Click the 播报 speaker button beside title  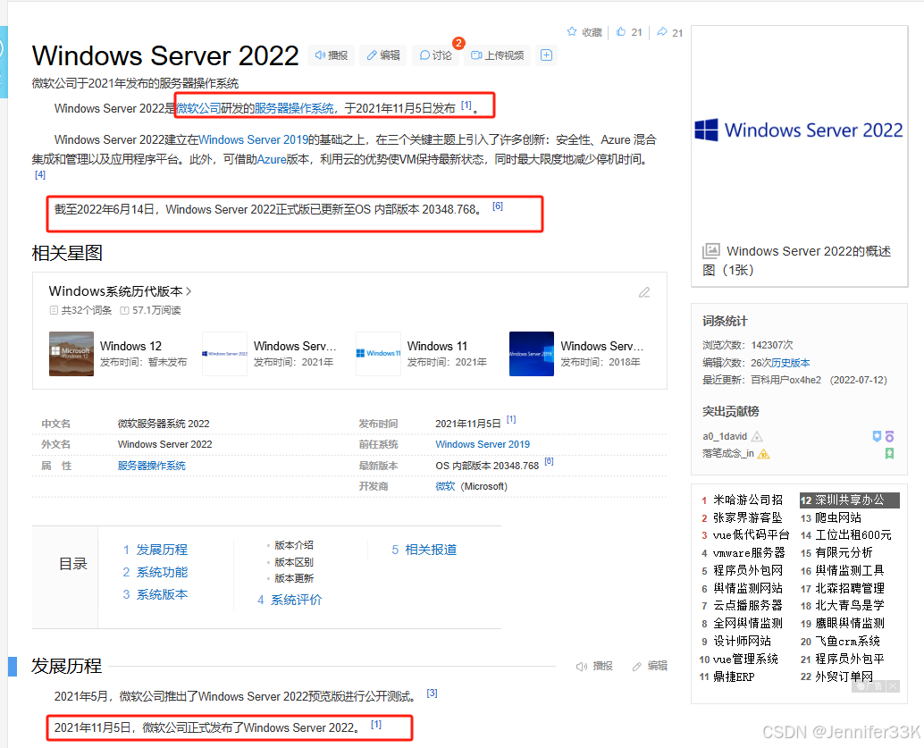(x=332, y=55)
